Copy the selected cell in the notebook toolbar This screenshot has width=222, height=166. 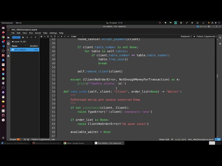tap(51, 36)
